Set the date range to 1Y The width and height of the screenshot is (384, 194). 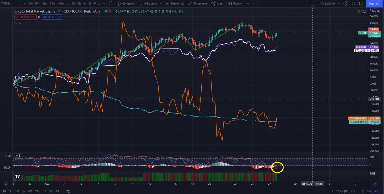[x=45, y=191]
